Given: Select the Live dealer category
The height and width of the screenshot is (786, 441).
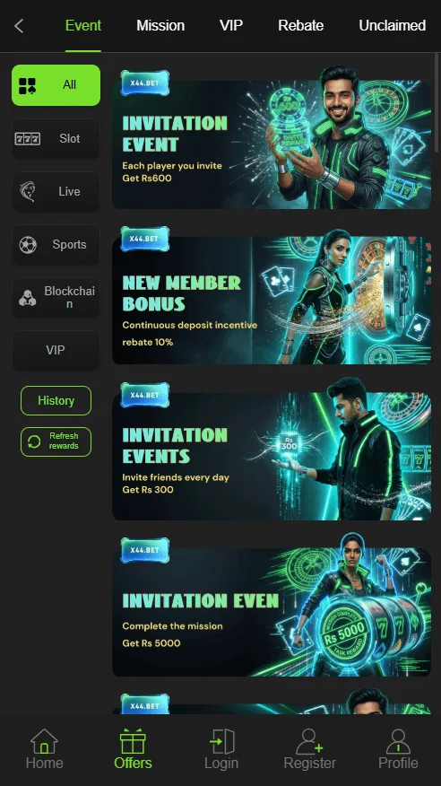Looking at the screenshot, I should point(56,191).
